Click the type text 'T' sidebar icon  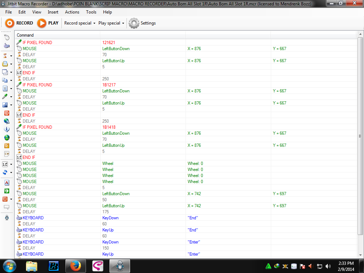point(5,89)
